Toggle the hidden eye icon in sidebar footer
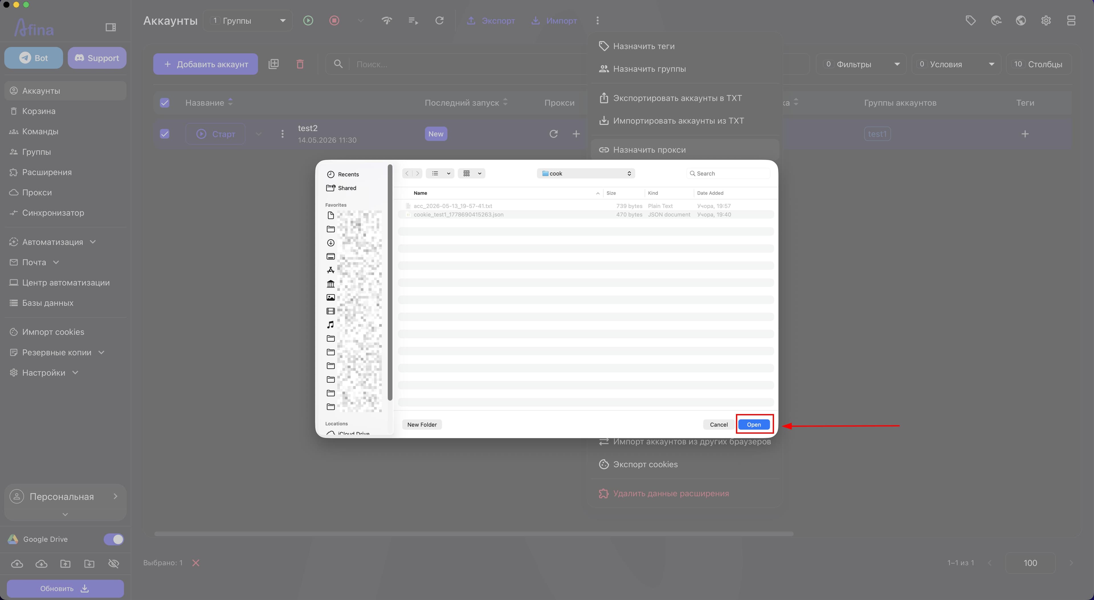The image size is (1094, 600). 113,564
